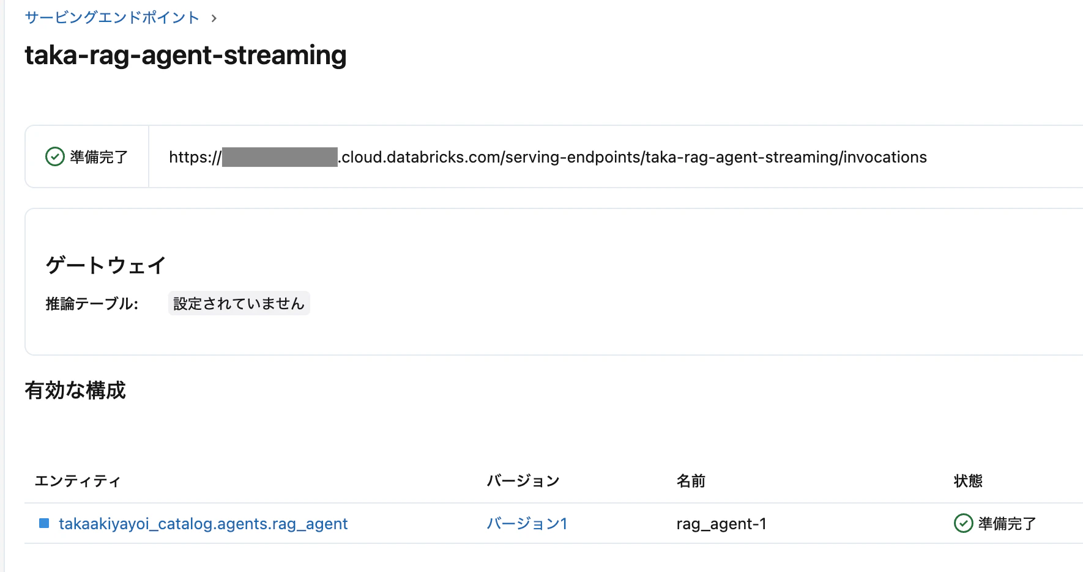Open the takaakiyayoi_catalog.agents.rag_agent entity link
This screenshot has width=1083, height=572.
(203, 524)
